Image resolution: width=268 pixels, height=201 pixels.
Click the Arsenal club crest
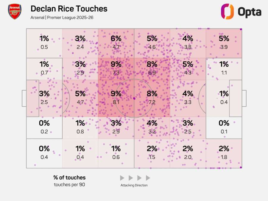[15, 12]
